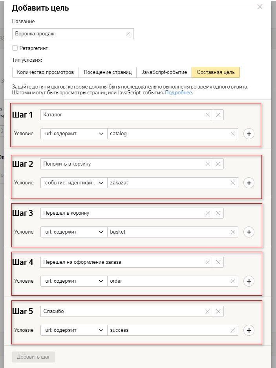Open the step 1 condition type dropdown
Screen dimensions: 276x368
pos(73,134)
